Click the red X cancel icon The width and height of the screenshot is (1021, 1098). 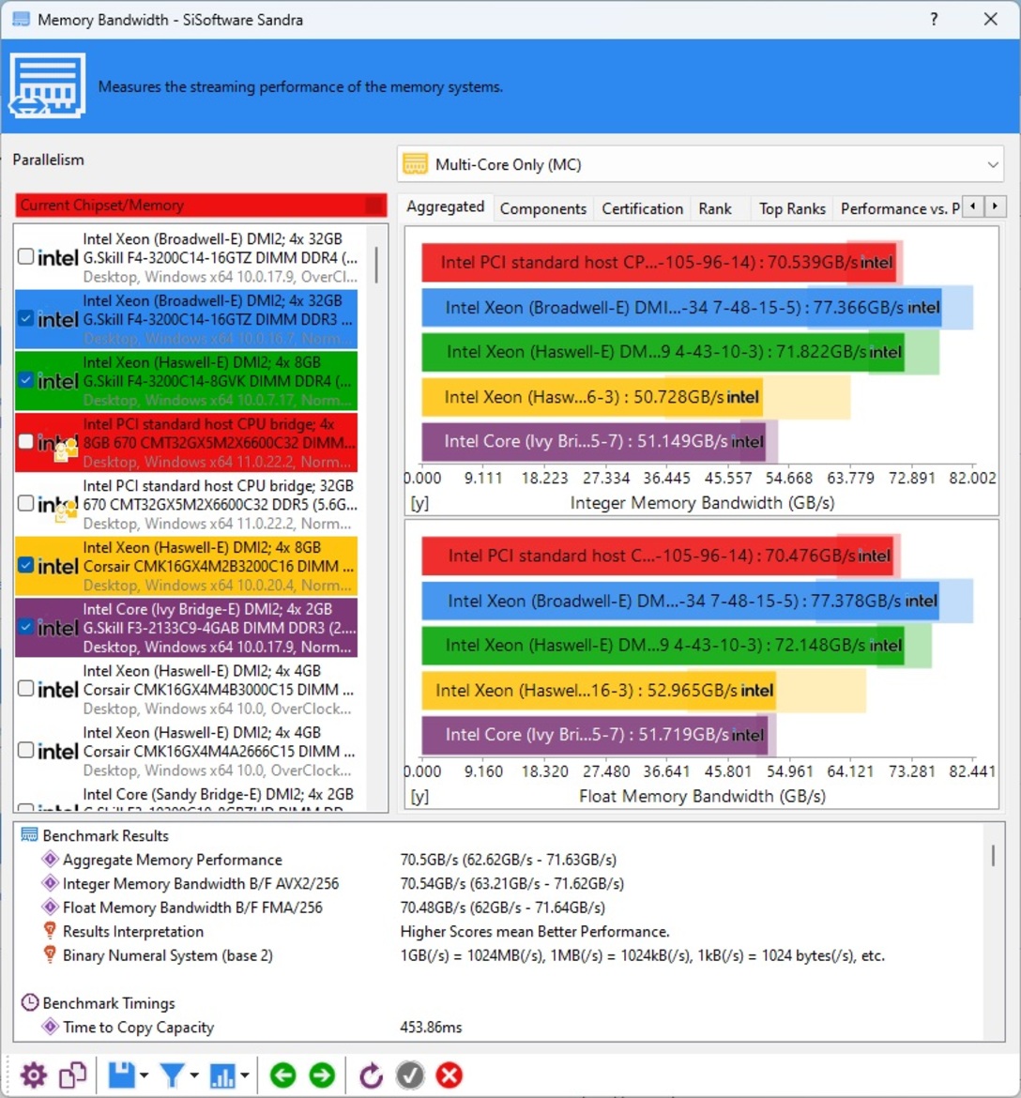[x=449, y=1075]
